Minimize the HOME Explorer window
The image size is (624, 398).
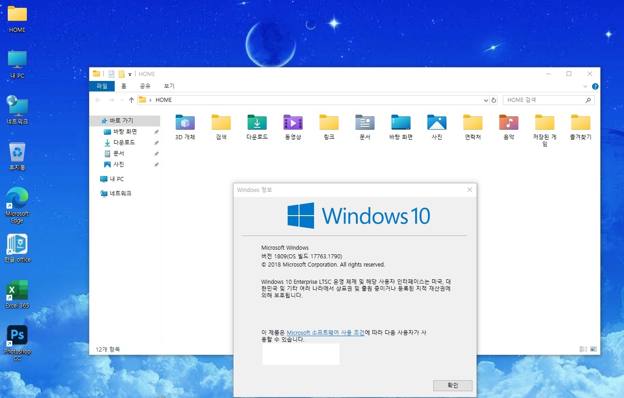click(548, 74)
